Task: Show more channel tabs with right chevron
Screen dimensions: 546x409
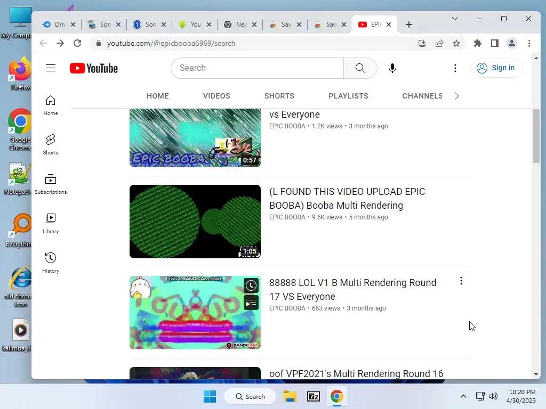Action: [x=457, y=96]
